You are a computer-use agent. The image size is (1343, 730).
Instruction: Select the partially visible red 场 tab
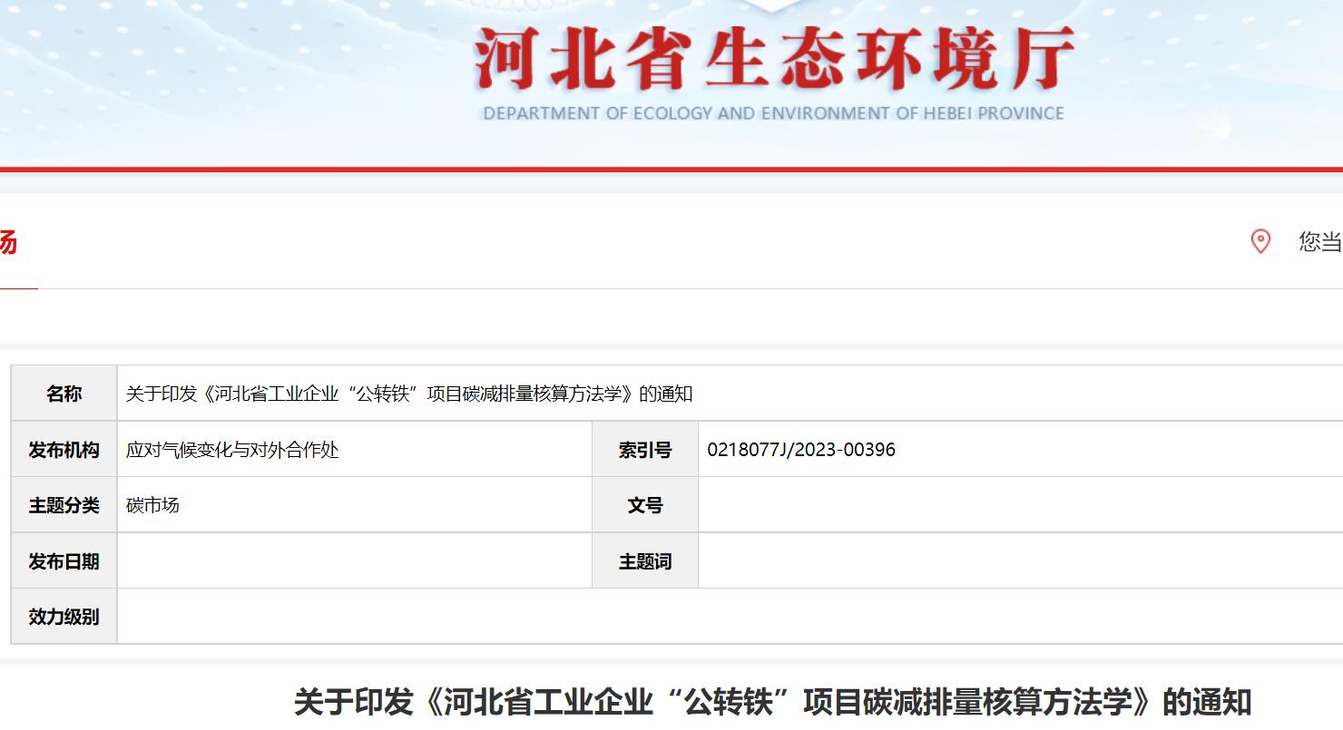(8, 243)
